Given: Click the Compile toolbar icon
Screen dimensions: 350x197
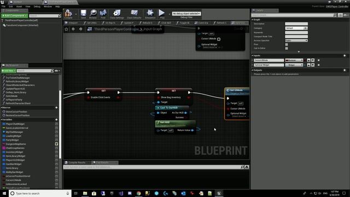Looking at the screenshot, I should 68,14.
